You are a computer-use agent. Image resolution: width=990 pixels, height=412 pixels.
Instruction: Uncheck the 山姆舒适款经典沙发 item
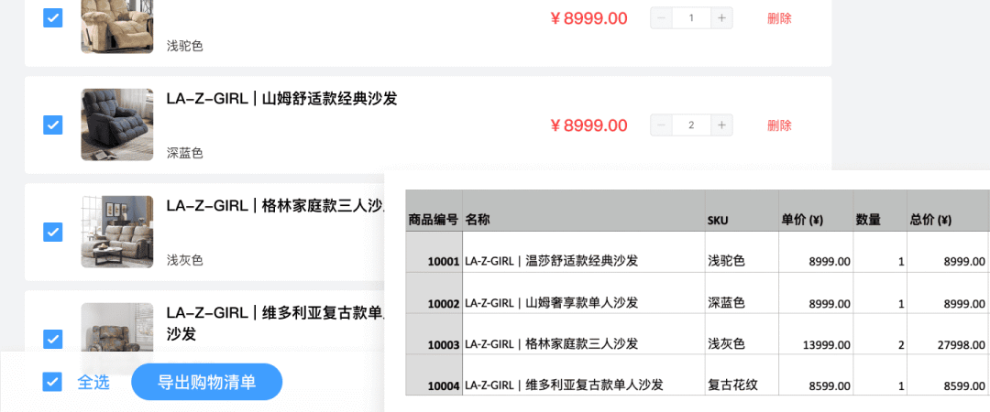(x=53, y=125)
